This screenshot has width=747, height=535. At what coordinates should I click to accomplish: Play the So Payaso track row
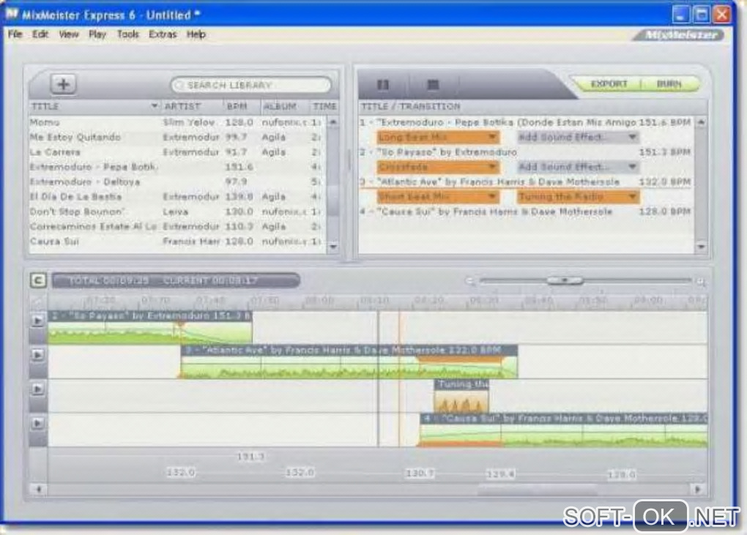coord(37,321)
